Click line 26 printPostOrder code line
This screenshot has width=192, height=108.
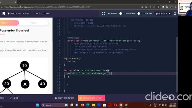[89, 73]
